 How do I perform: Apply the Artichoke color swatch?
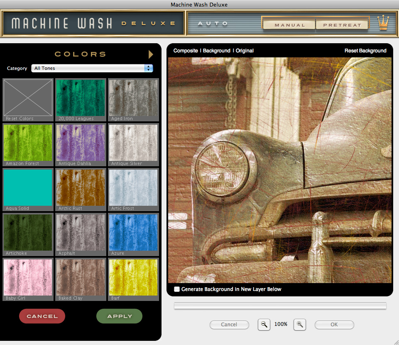pos(28,234)
